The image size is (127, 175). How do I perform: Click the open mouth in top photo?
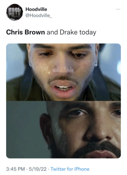[x=63, y=88]
